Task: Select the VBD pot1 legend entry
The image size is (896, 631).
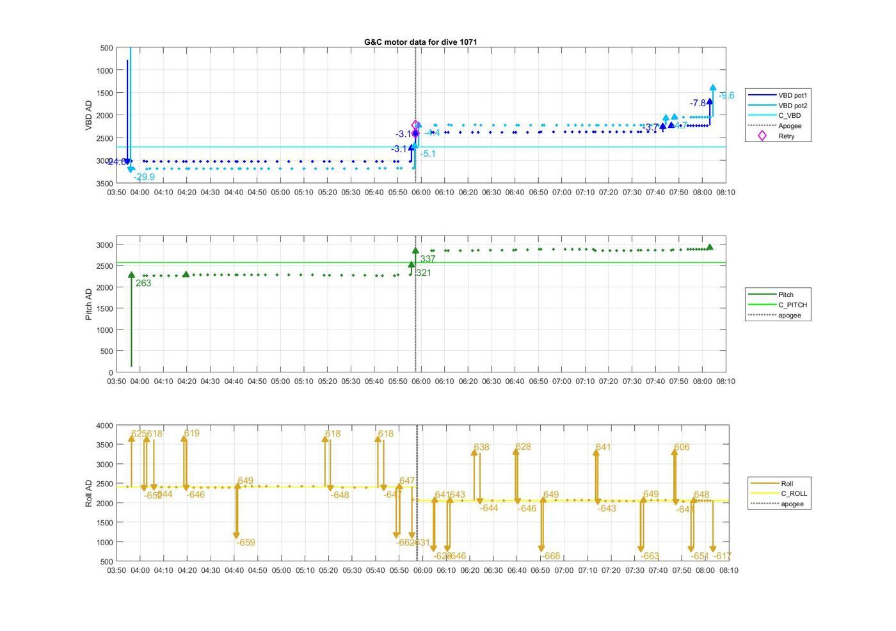Action: (x=792, y=95)
